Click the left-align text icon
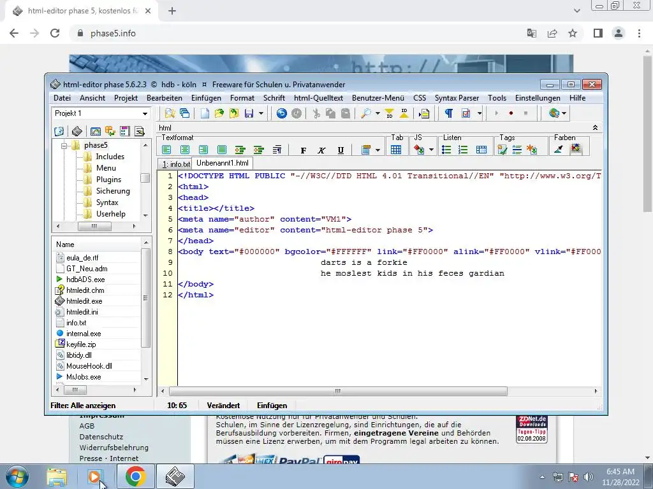 [166, 150]
